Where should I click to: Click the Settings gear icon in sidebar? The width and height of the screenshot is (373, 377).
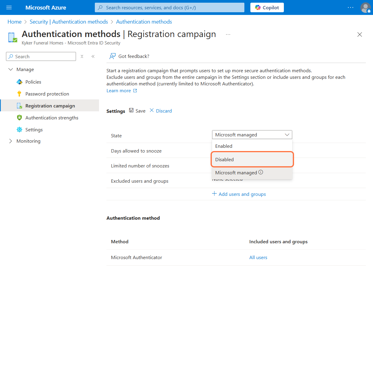pos(19,130)
